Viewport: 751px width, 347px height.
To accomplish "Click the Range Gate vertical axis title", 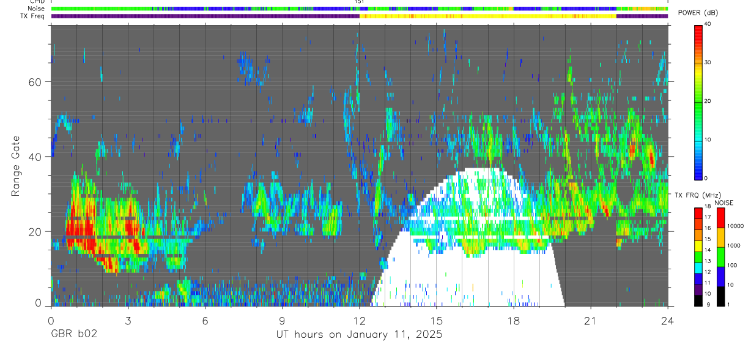I will [15, 166].
